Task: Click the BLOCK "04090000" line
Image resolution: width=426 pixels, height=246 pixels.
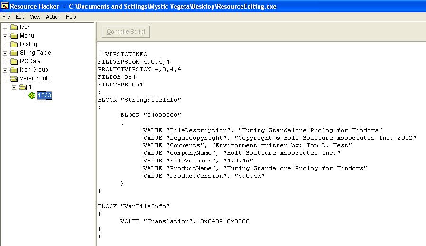Action: 151,115
